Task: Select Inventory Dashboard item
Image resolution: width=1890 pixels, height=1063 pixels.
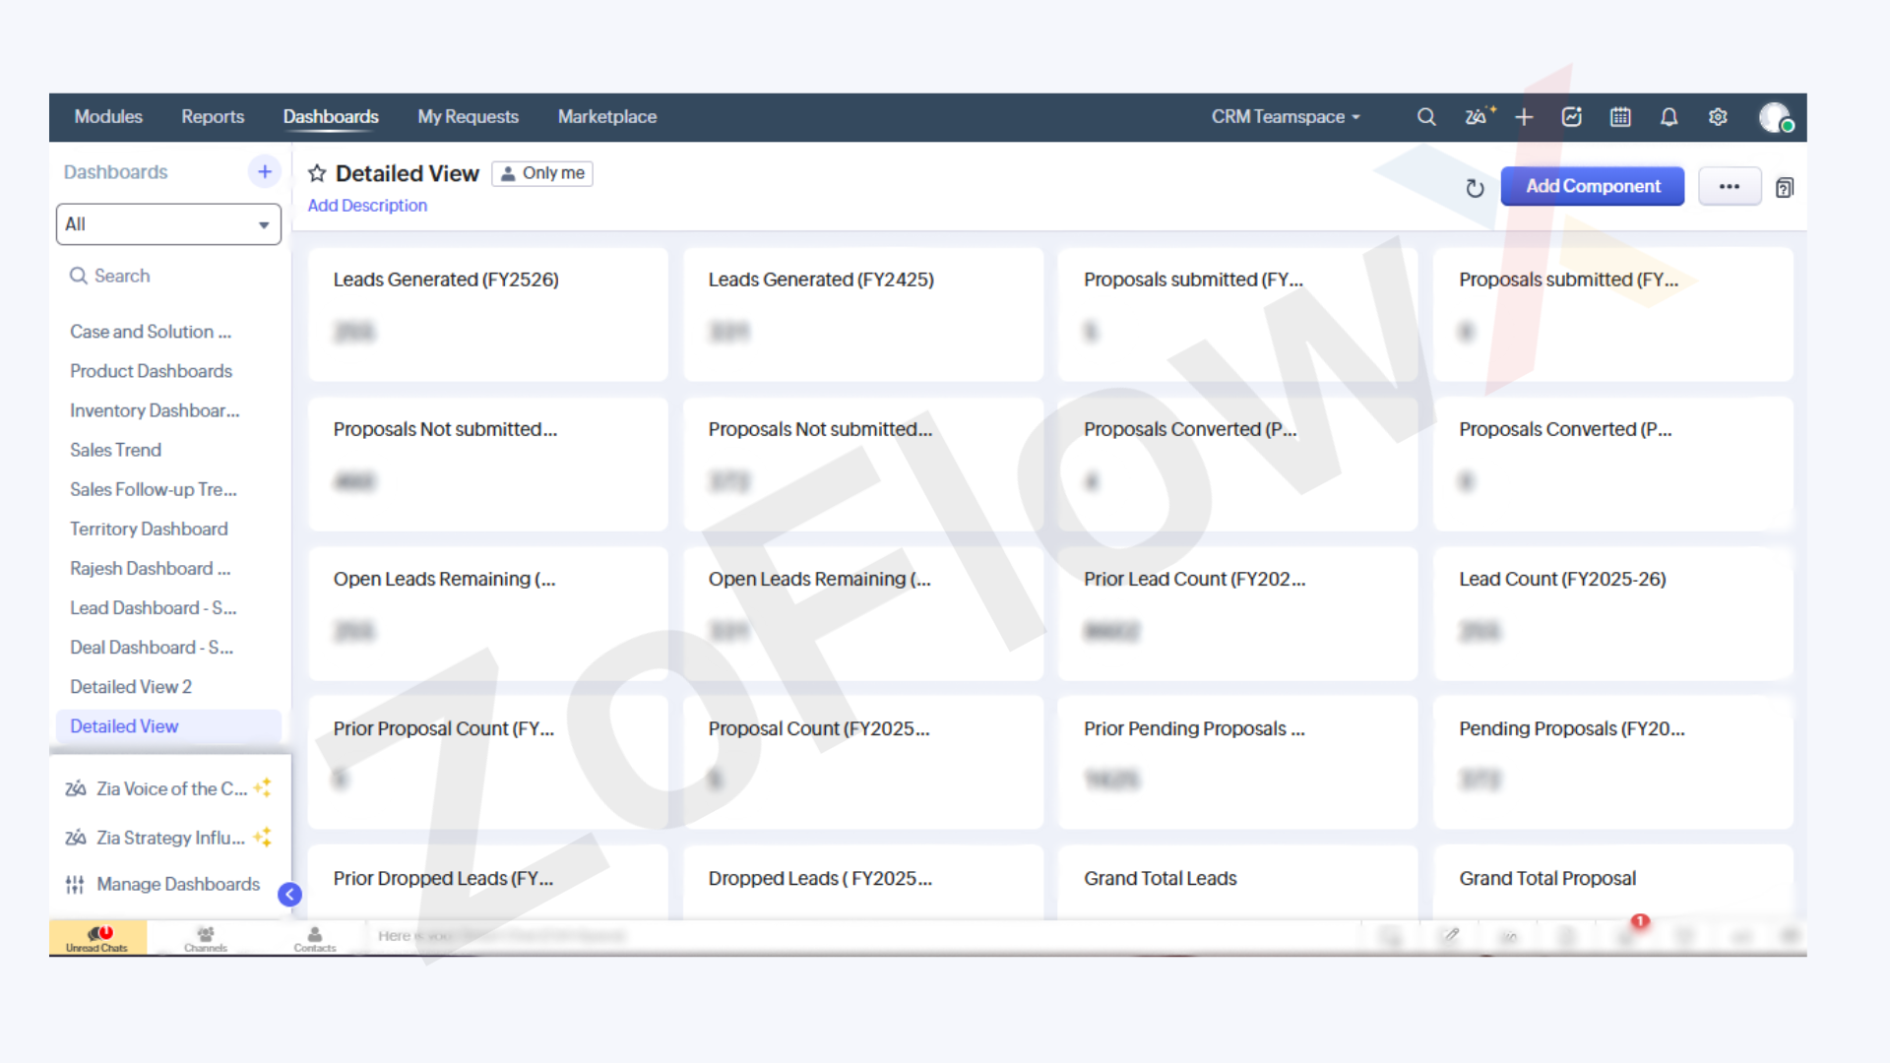Action: 155,410
